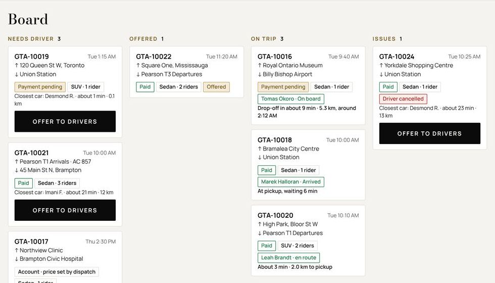Viewport: 495px width, 283px height.
Task: Click closest car Desmond R. about 23 min
Action: pyautogui.click(x=427, y=112)
